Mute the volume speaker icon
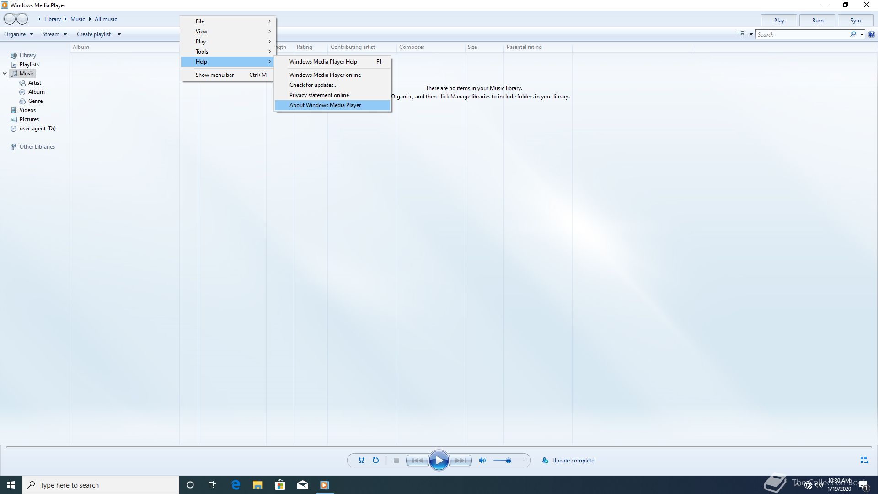 point(482,461)
